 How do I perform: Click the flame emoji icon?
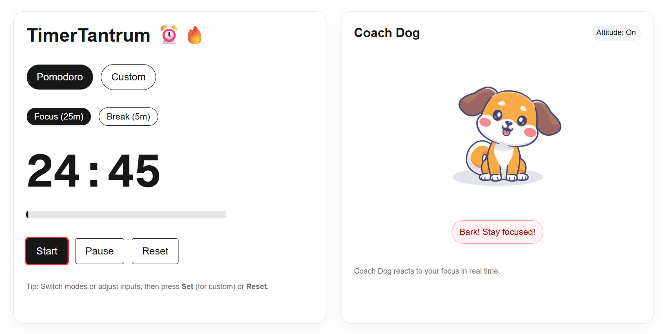(194, 35)
